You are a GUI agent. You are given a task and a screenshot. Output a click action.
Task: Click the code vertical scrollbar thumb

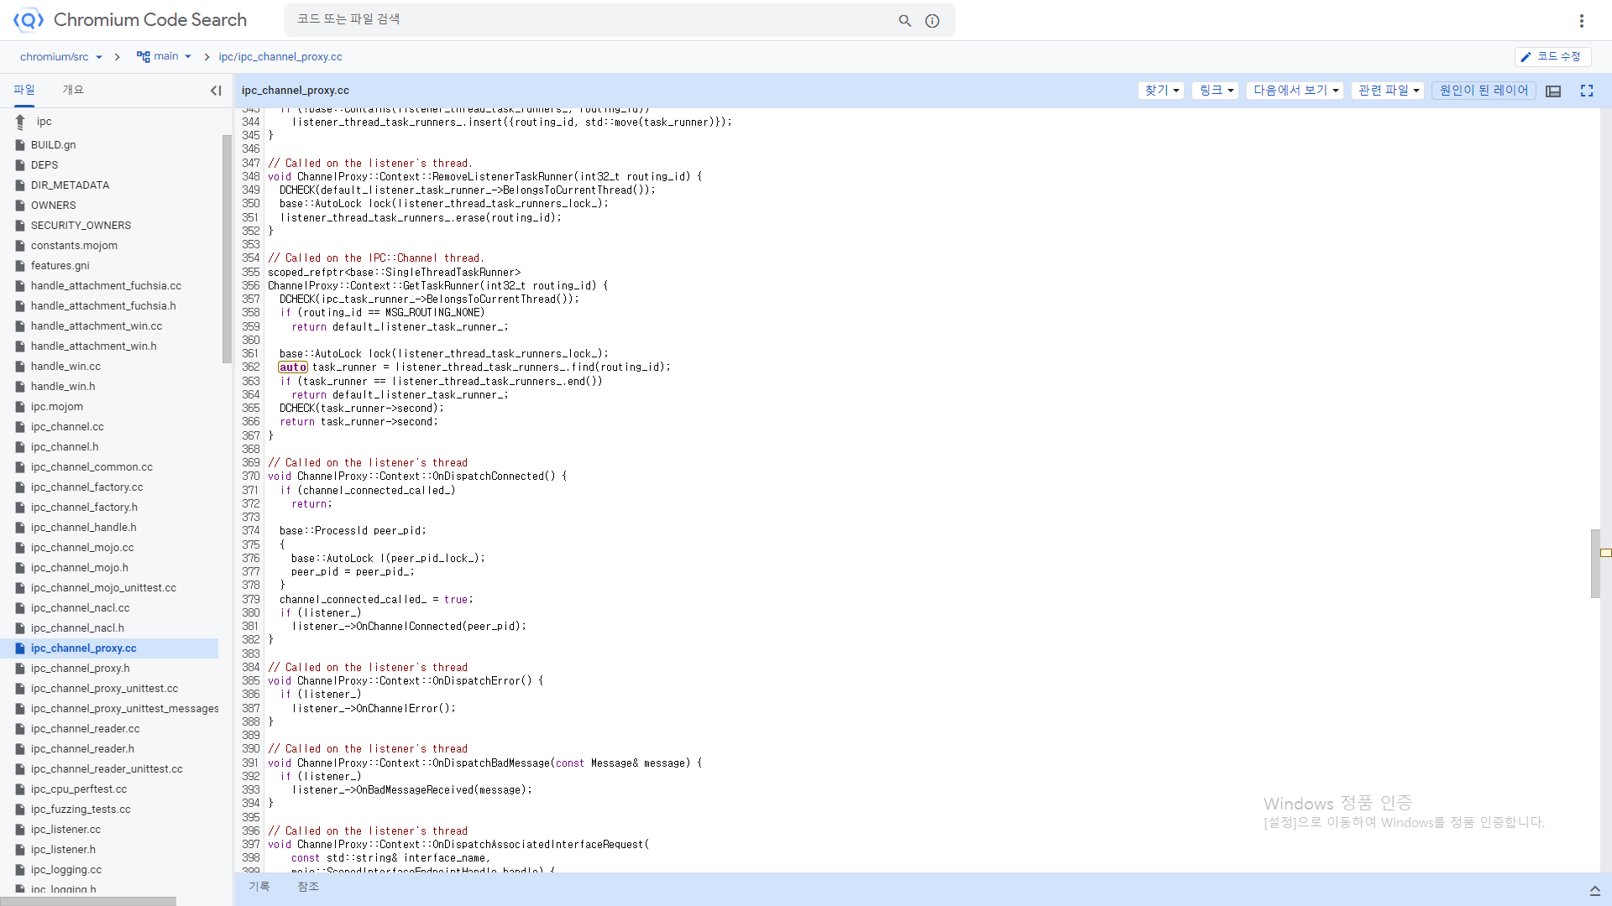(x=1594, y=563)
